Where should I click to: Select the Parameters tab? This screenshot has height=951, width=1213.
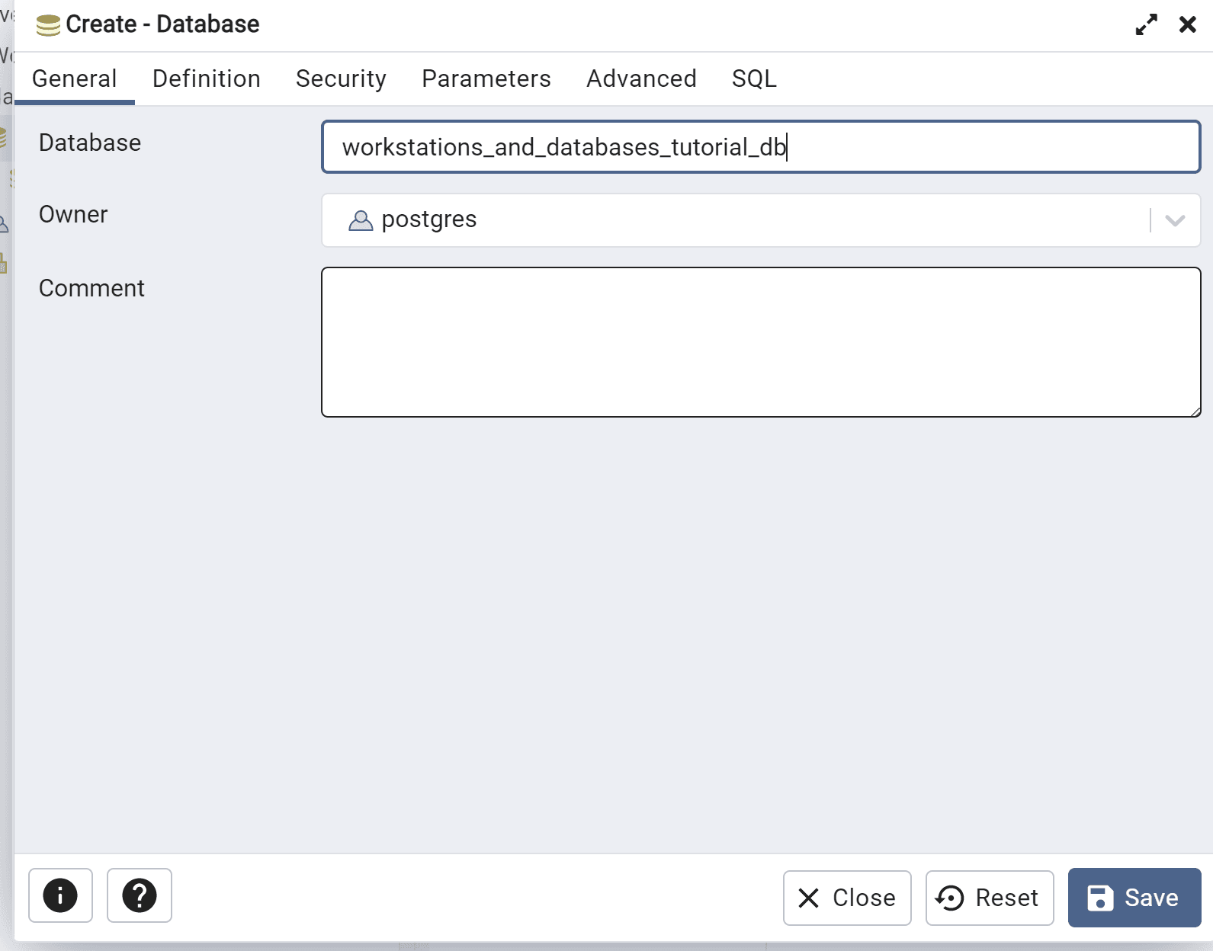[486, 78]
